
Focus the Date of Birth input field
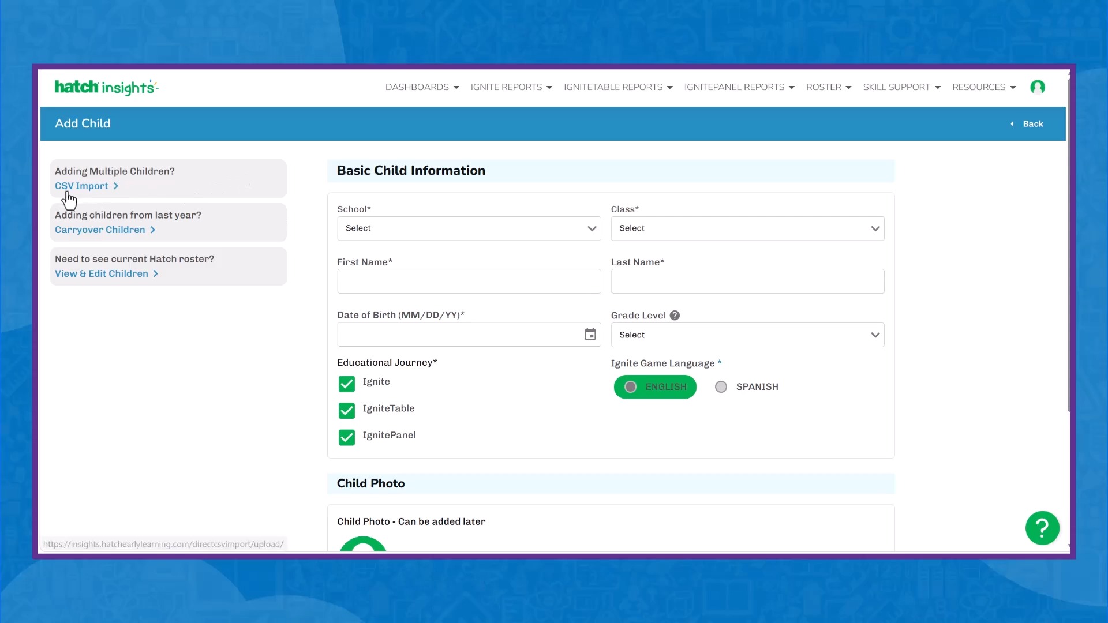[x=469, y=335]
